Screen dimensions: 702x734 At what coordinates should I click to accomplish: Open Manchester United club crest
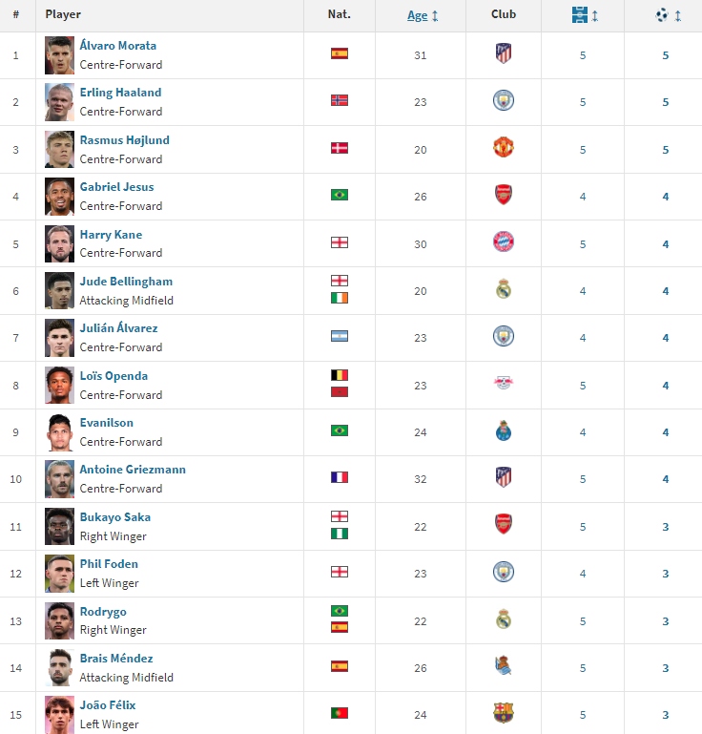pyautogui.click(x=504, y=147)
